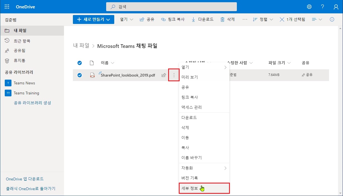Open the help question mark icon
This screenshot has height=196, width=343.
click(x=323, y=7)
